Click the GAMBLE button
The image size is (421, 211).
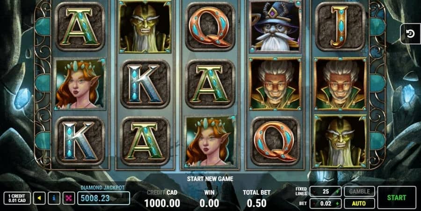359,191
